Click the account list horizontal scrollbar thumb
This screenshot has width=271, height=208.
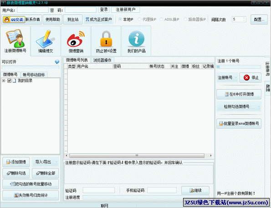[x=137, y=156]
